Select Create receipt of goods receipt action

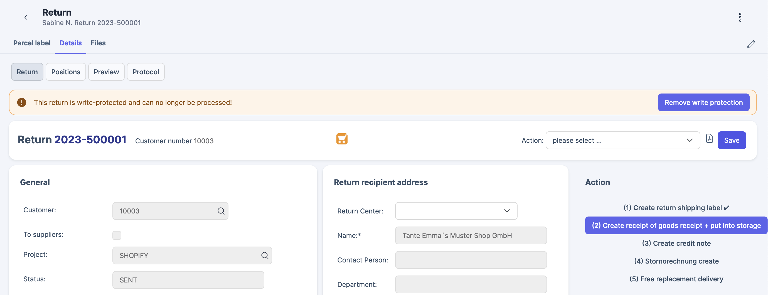(x=676, y=225)
